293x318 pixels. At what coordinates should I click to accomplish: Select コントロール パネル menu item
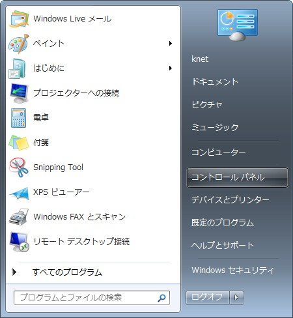pyautogui.click(x=238, y=177)
